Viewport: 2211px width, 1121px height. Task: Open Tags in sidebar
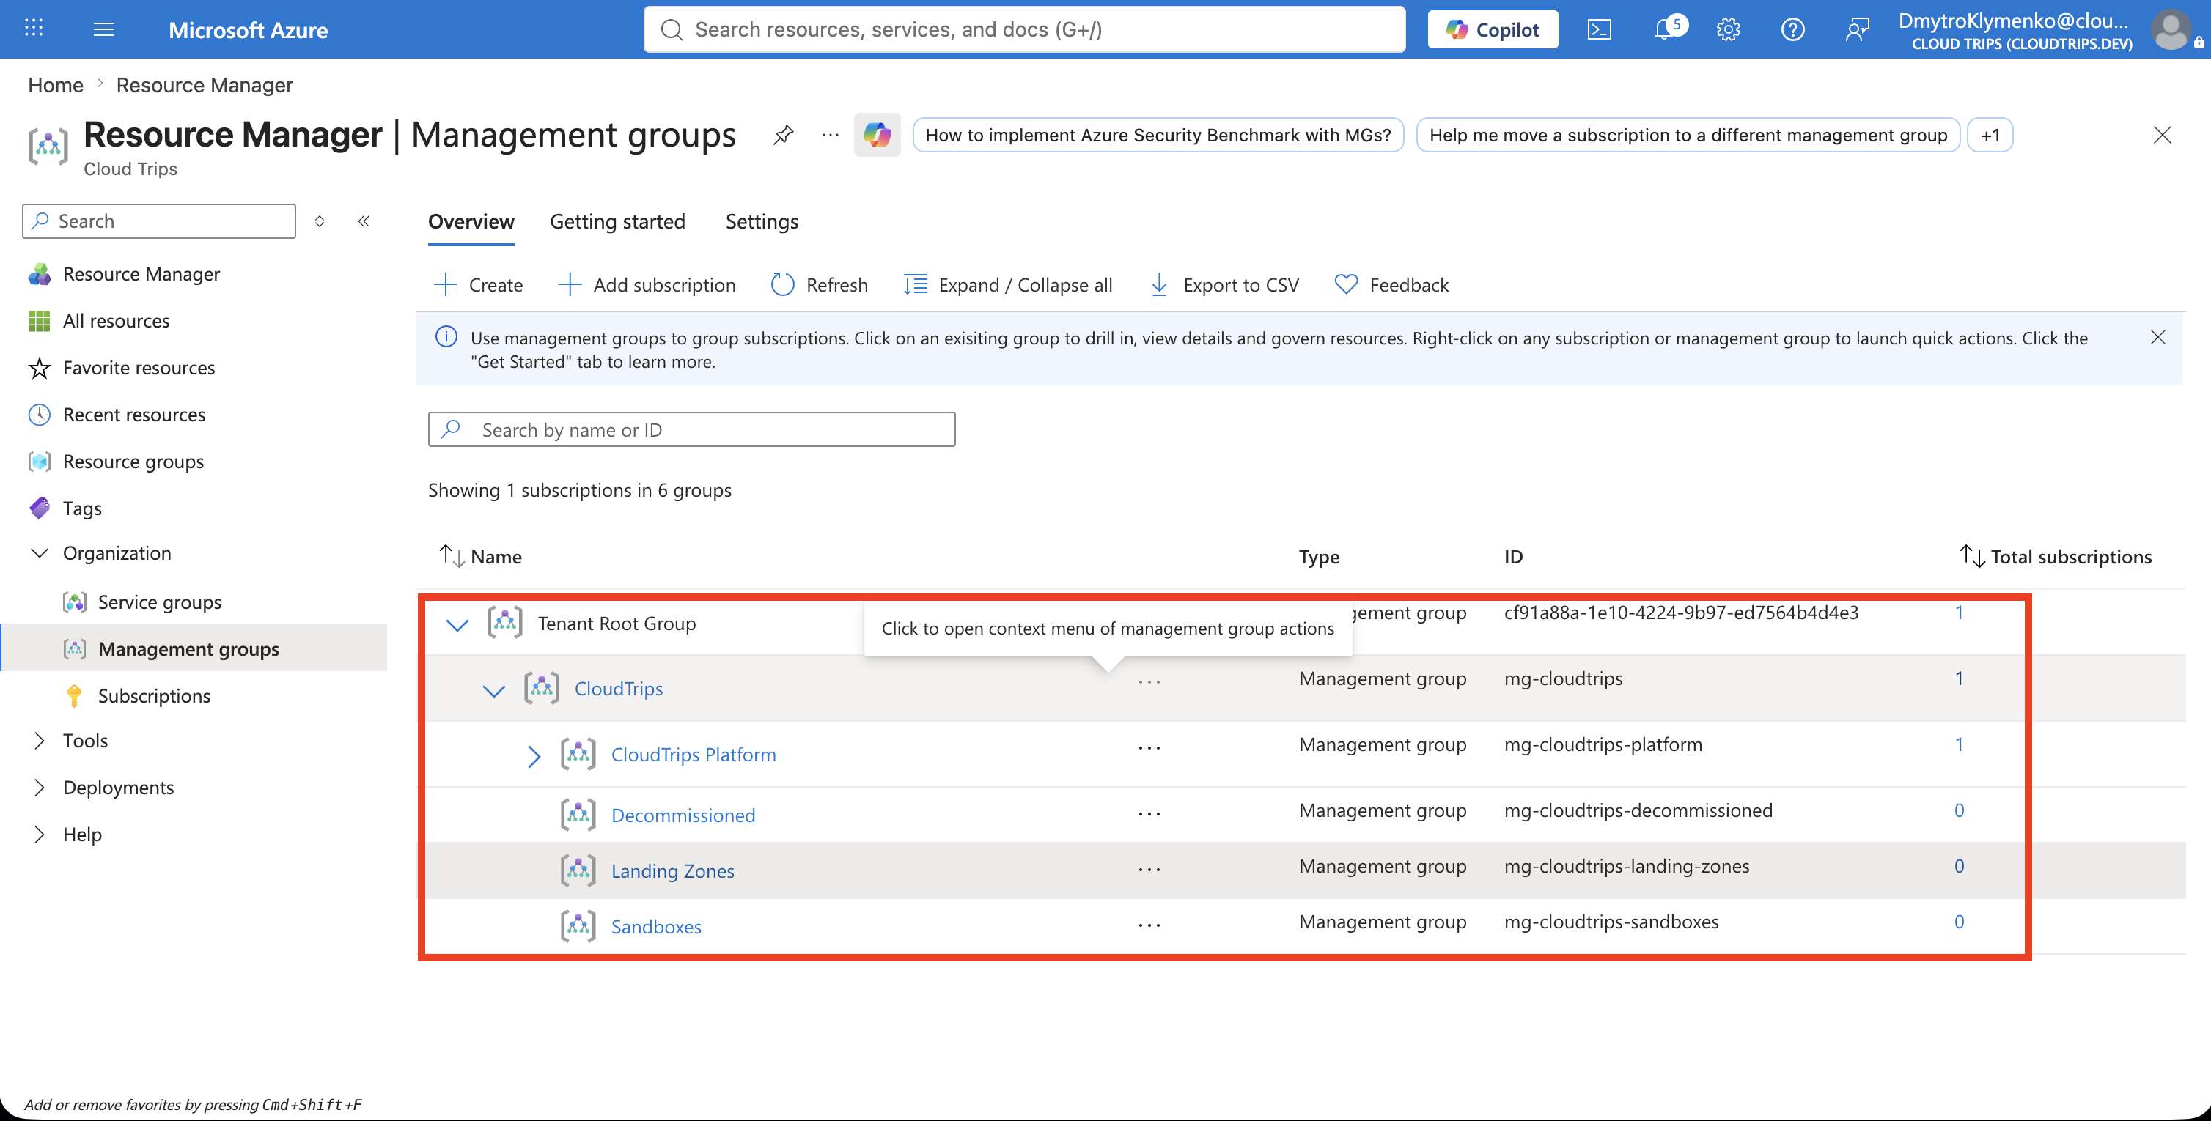tap(81, 508)
